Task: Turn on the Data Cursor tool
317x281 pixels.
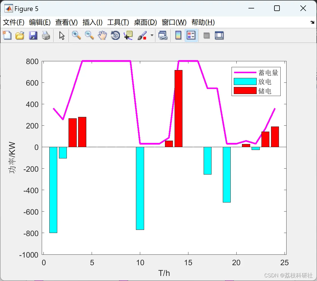Action: [128, 36]
